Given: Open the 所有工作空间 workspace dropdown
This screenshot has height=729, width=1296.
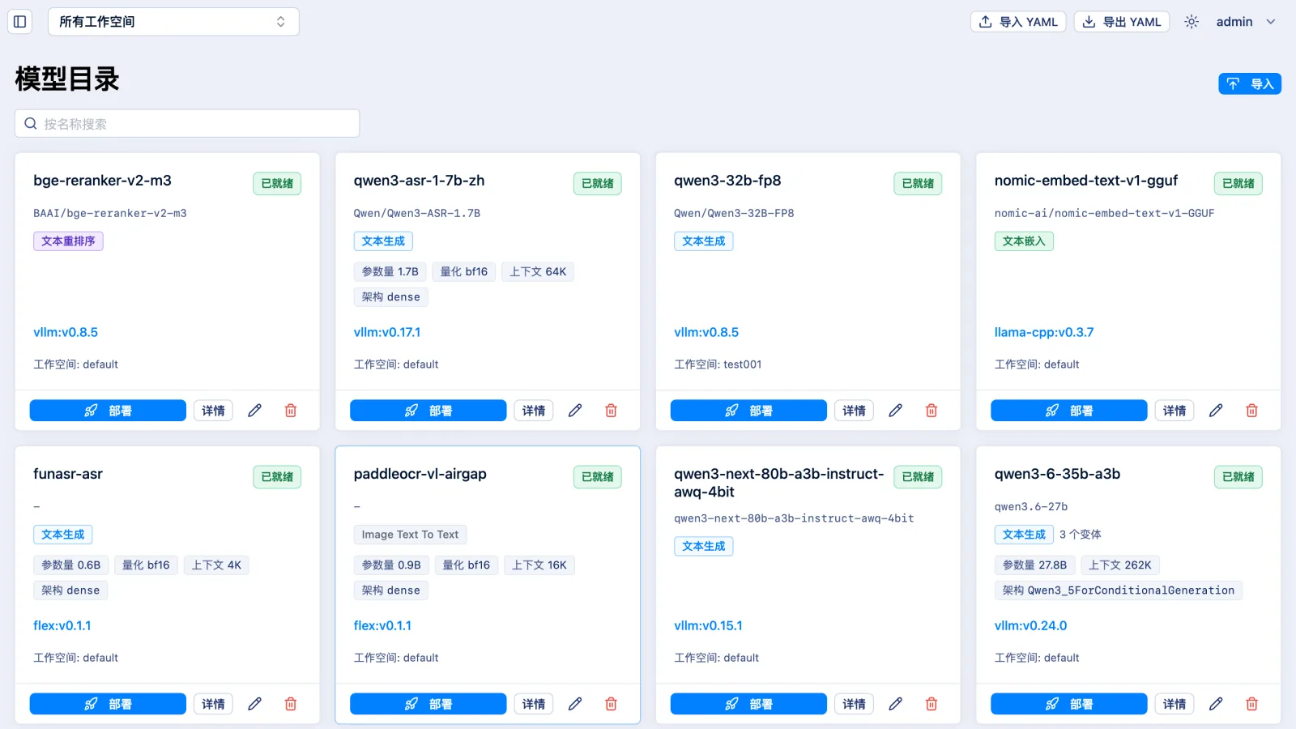Looking at the screenshot, I should (x=173, y=22).
